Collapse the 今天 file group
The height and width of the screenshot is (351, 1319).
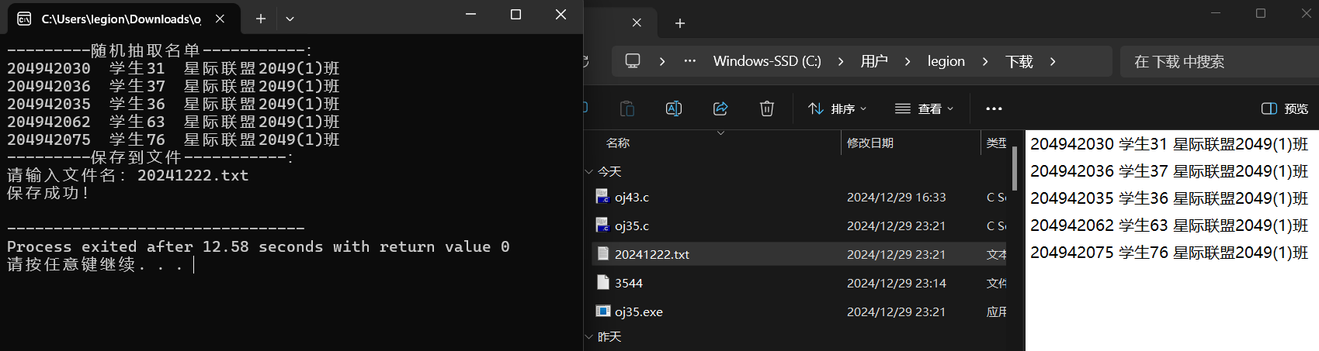click(589, 171)
